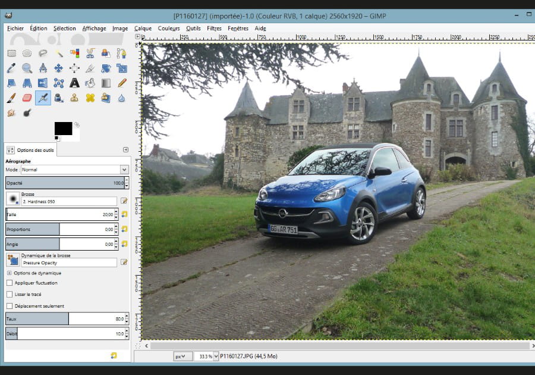Check the Déplacement seulement option
This screenshot has width=535, height=375.
(10, 306)
